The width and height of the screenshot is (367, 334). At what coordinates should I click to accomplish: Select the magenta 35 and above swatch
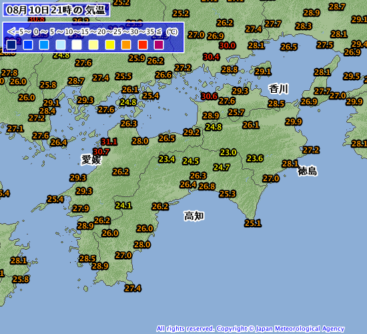159,45
